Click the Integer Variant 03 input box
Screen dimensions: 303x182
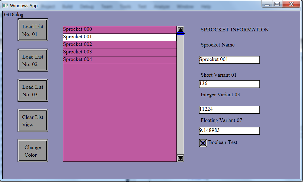(x=229, y=110)
